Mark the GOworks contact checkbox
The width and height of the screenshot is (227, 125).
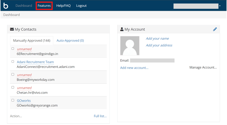point(13,100)
